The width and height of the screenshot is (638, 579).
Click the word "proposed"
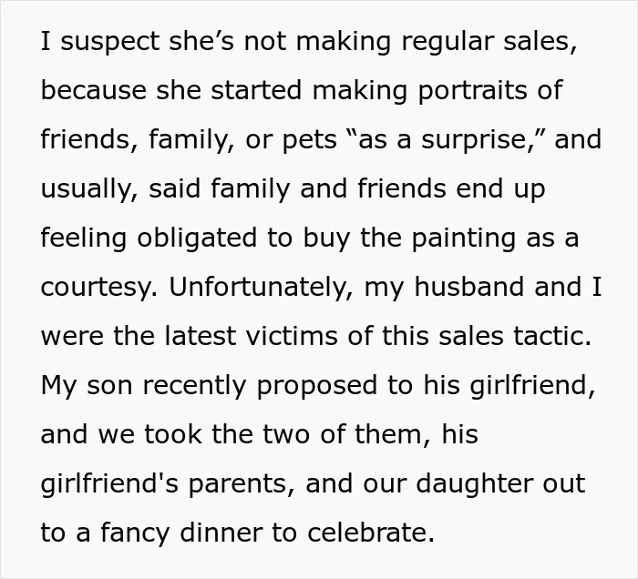[x=317, y=385]
